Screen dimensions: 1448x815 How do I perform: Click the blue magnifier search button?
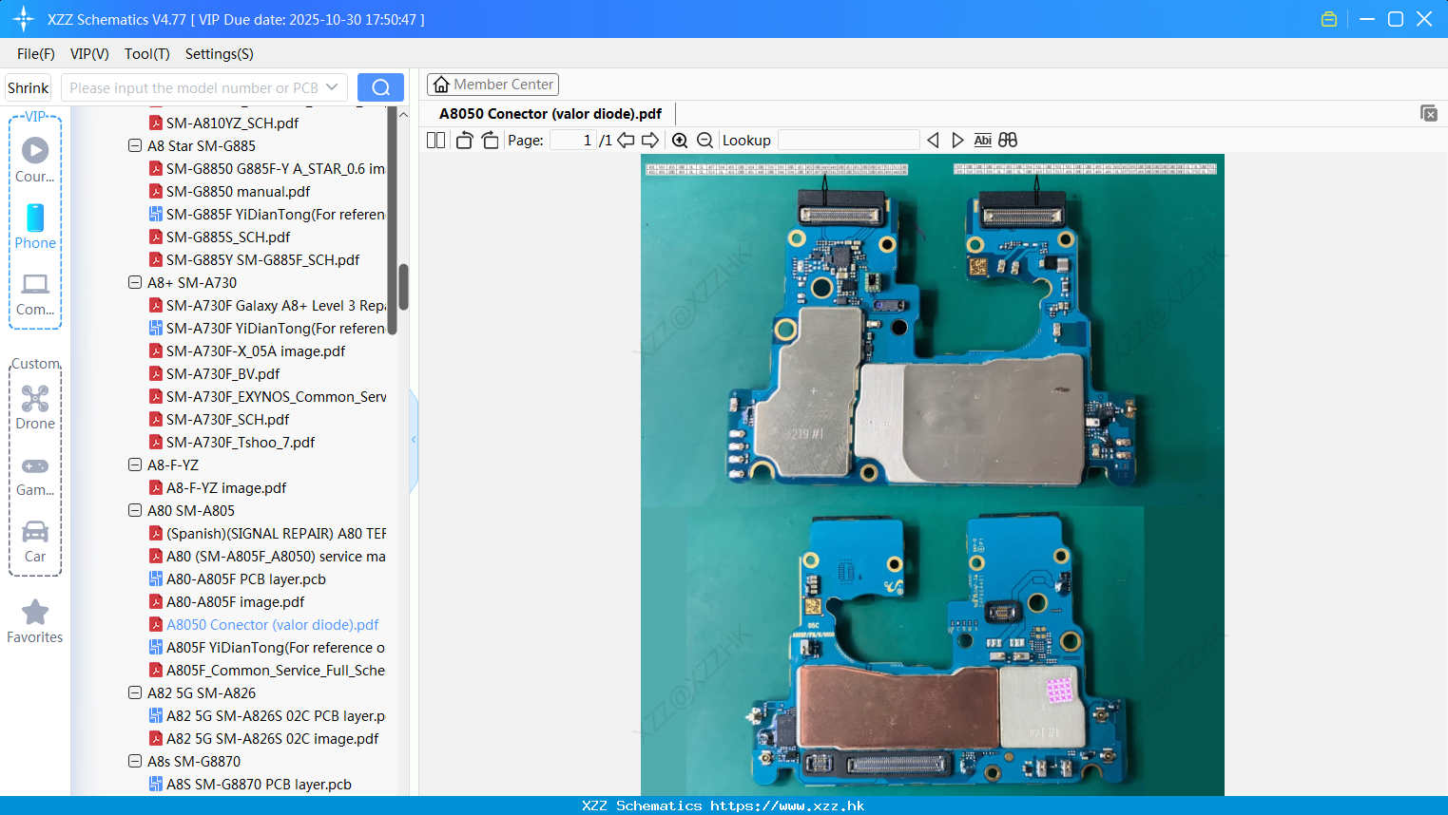380,87
